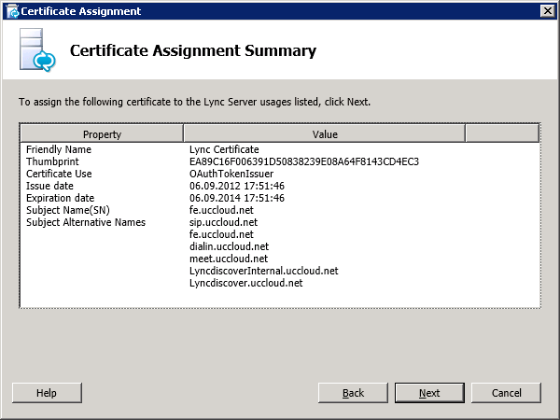Click the title bar Certificate Assignment icon
The height and width of the screenshot is (420, 560).
(x=12, y=11)
